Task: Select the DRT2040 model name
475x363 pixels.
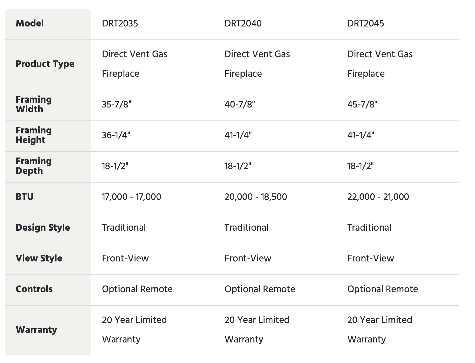Action: pyautogui.click(x=243, y=23)
